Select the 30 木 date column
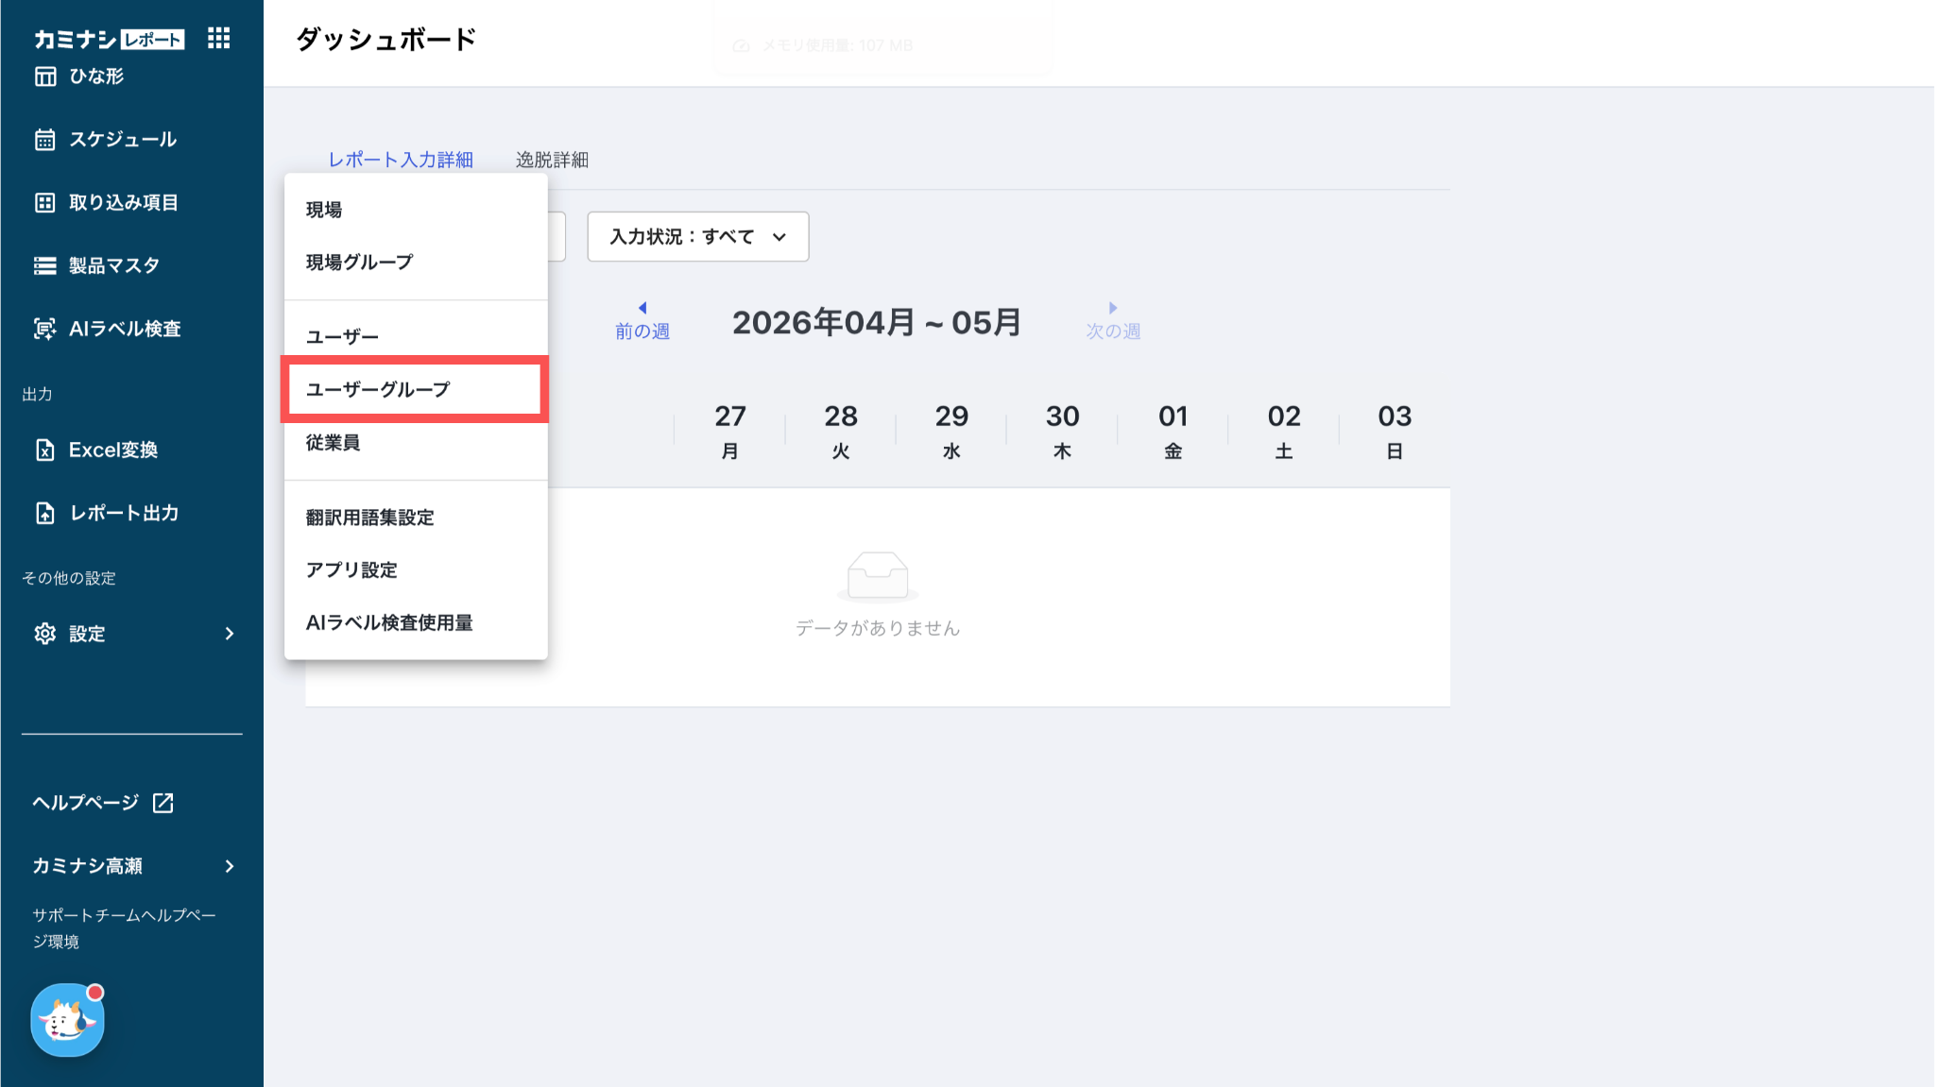The height and width of the screenshot is (1087, 1935). click(x=1062, y=431)
